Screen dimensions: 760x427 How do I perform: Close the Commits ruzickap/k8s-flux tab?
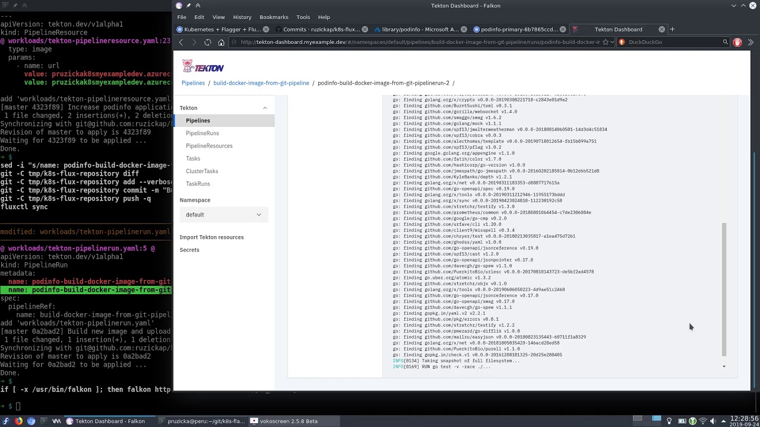[365, 29]
